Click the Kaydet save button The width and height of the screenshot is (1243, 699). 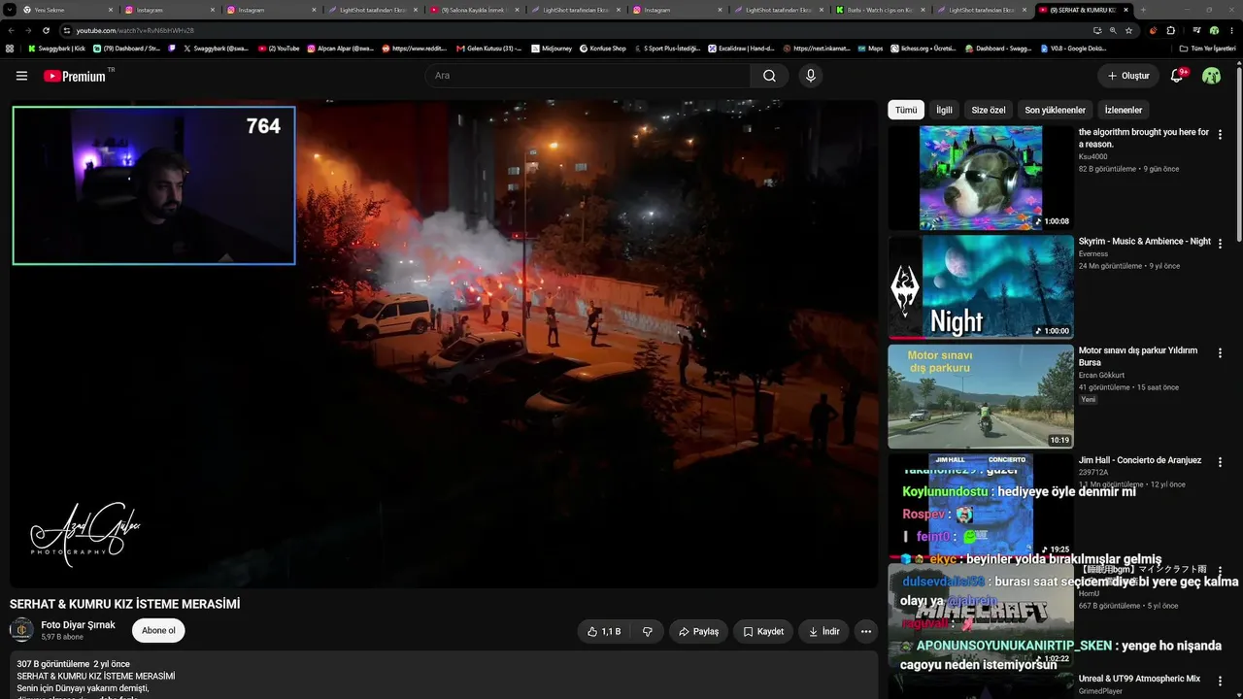pos(763,631)
